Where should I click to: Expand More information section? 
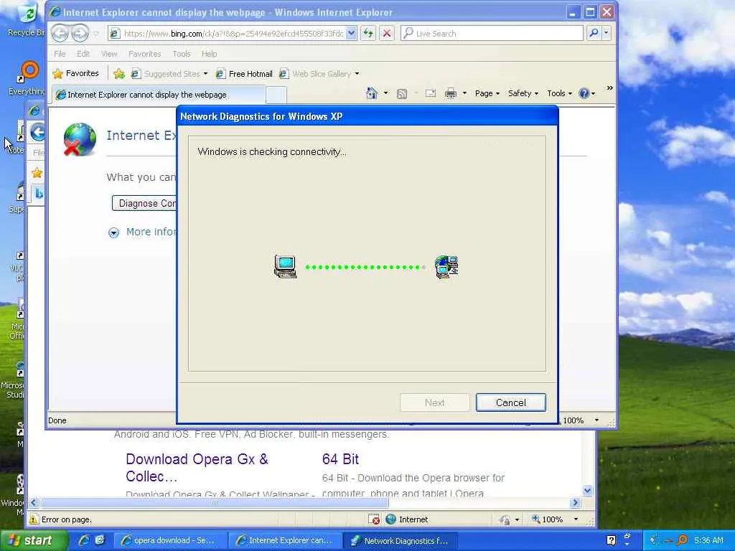pos(143,232)
